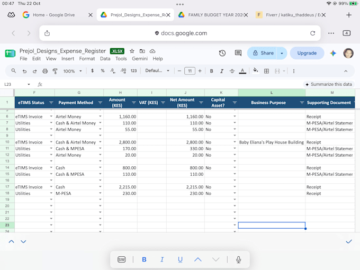The image size is (360, 270).
Task: Click Summarize this data
Action: point(329,84)
